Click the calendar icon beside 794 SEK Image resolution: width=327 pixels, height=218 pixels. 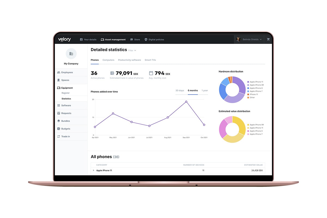(x=151, y=73)
